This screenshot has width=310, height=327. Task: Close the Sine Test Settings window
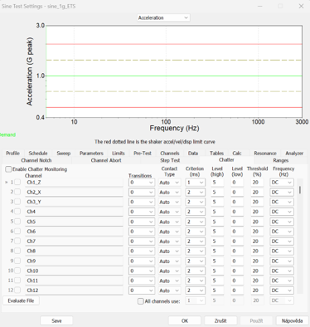click(x=301, y=6)
